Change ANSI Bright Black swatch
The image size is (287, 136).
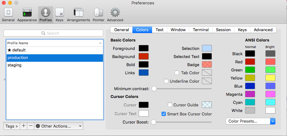pyautogui.click(x=270, y=54)
